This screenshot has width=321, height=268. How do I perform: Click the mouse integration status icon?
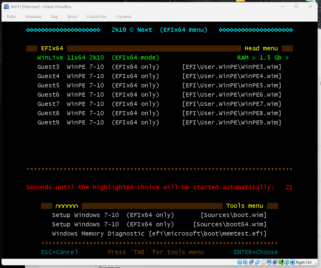click(x=286, y=262)
